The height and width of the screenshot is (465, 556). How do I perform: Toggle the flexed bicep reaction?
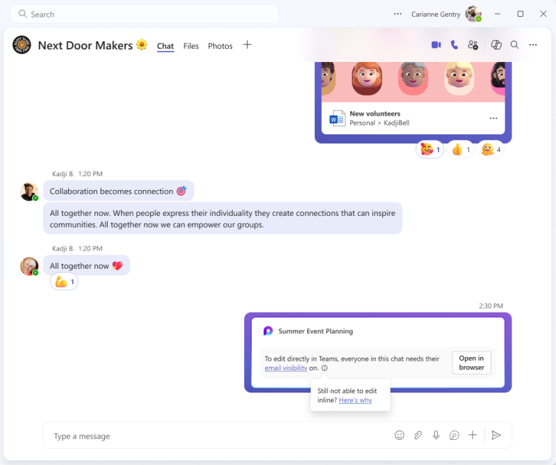[65, 282]
